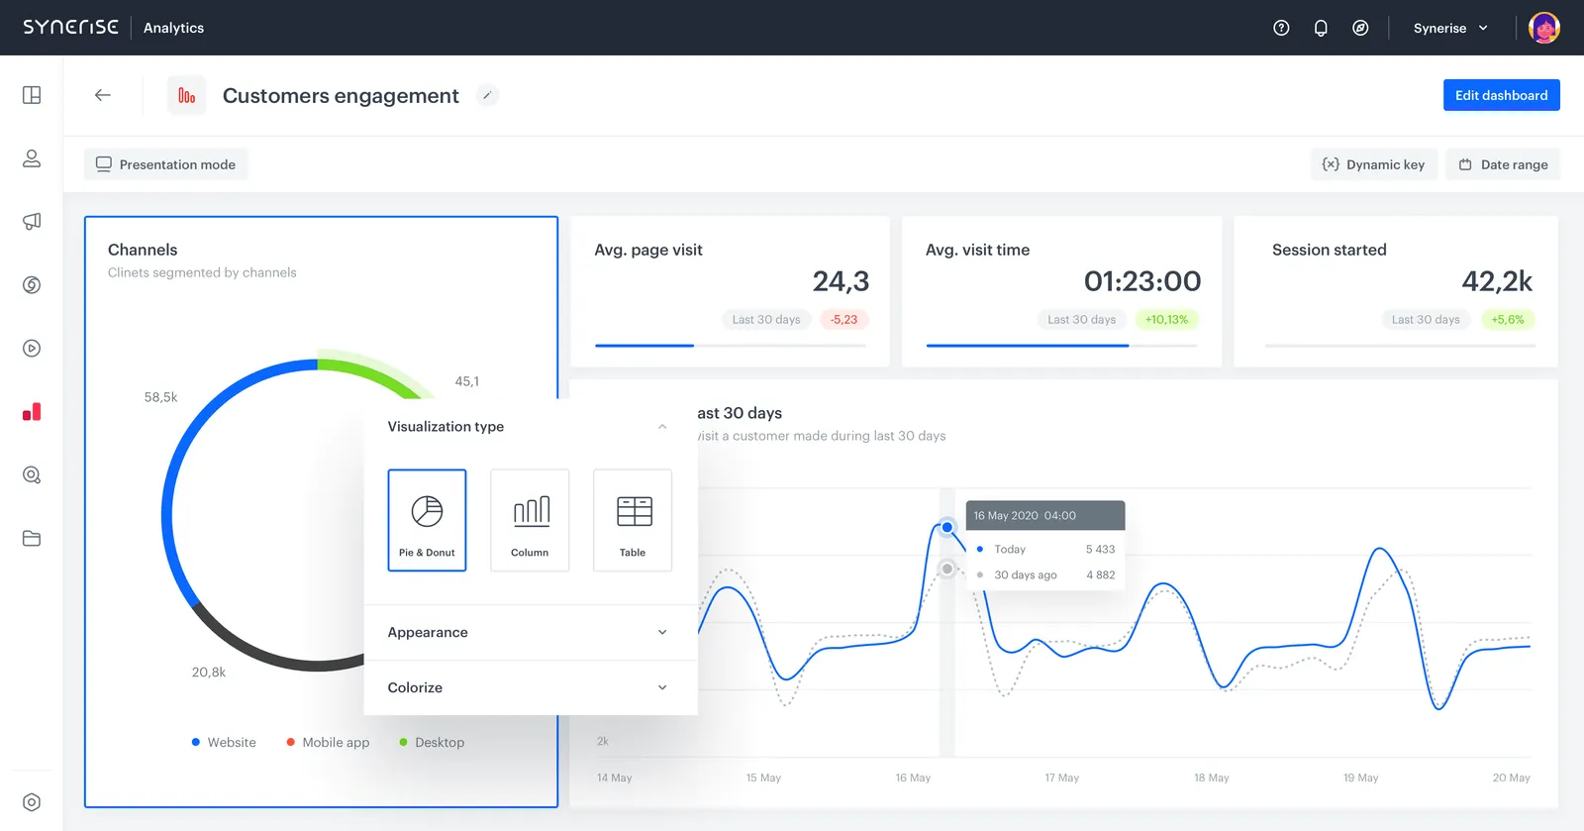Click the Avg. visit time progress bar
The width and height of the screenshot is (1584, 831).
1061,346
